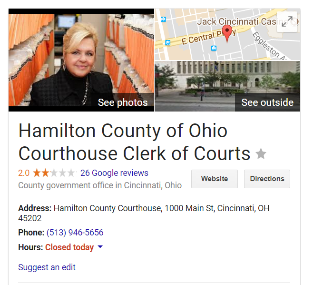
Task: Click the orange star rating
Action: click(54, 173)
